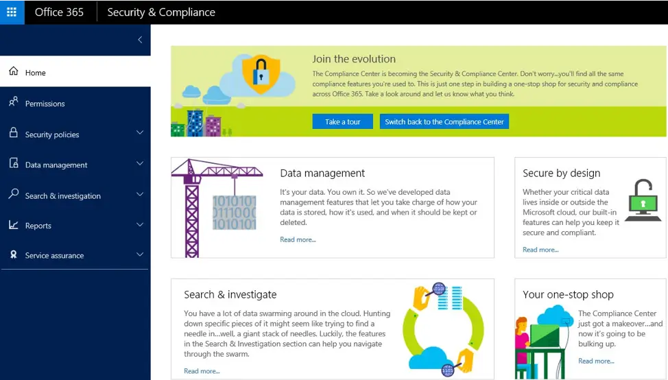The height and width of the screenshot is (380, 668).
Task: Click the Security policies lock icon
Action: coord(13,133)
